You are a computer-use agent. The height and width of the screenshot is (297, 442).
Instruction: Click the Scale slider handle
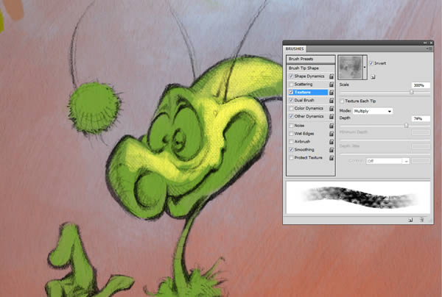tap(412, 92)
